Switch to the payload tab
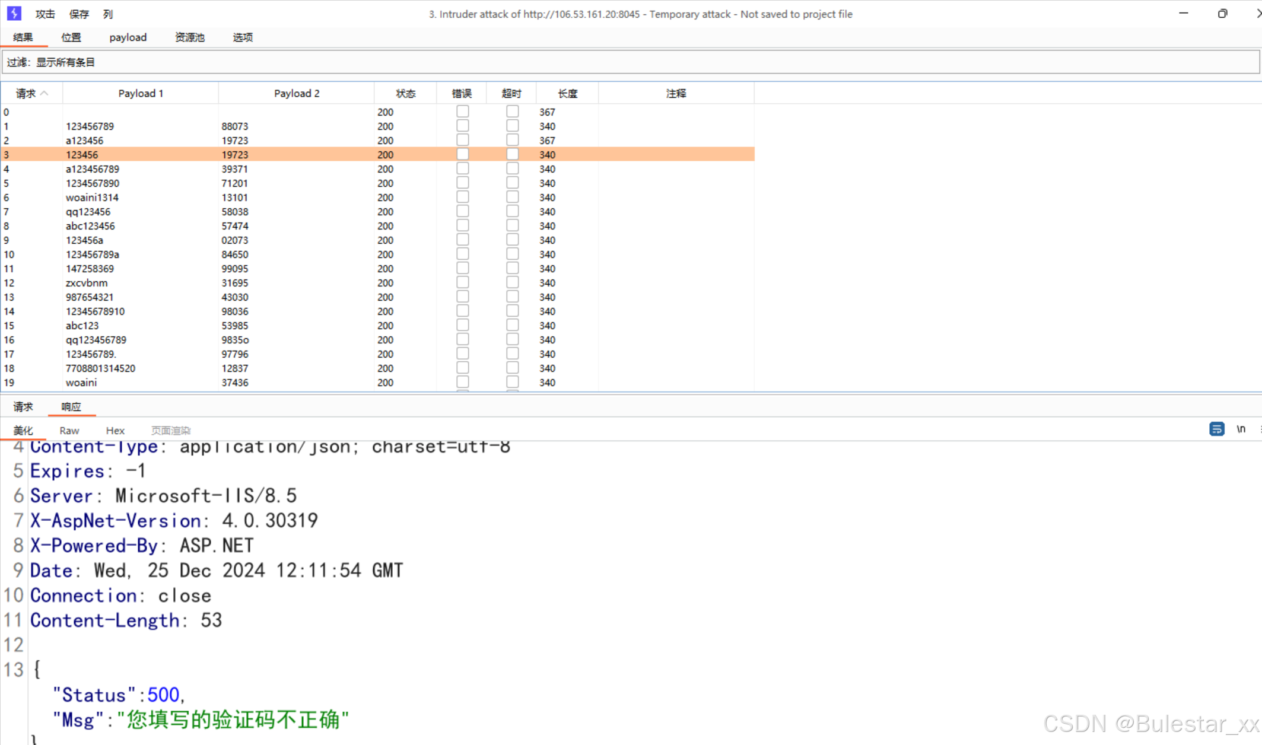The width and height of the screenshot is (1262, 745). (x=128, y=37)
